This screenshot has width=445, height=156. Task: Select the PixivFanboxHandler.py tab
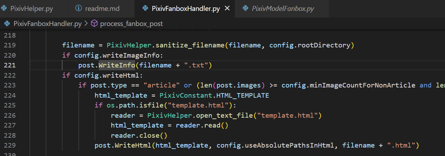point(186,8)
